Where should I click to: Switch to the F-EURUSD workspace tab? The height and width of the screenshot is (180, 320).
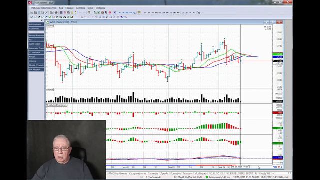coord(214,173)
